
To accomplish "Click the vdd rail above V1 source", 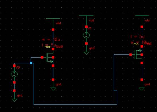I will coord(86,16).
